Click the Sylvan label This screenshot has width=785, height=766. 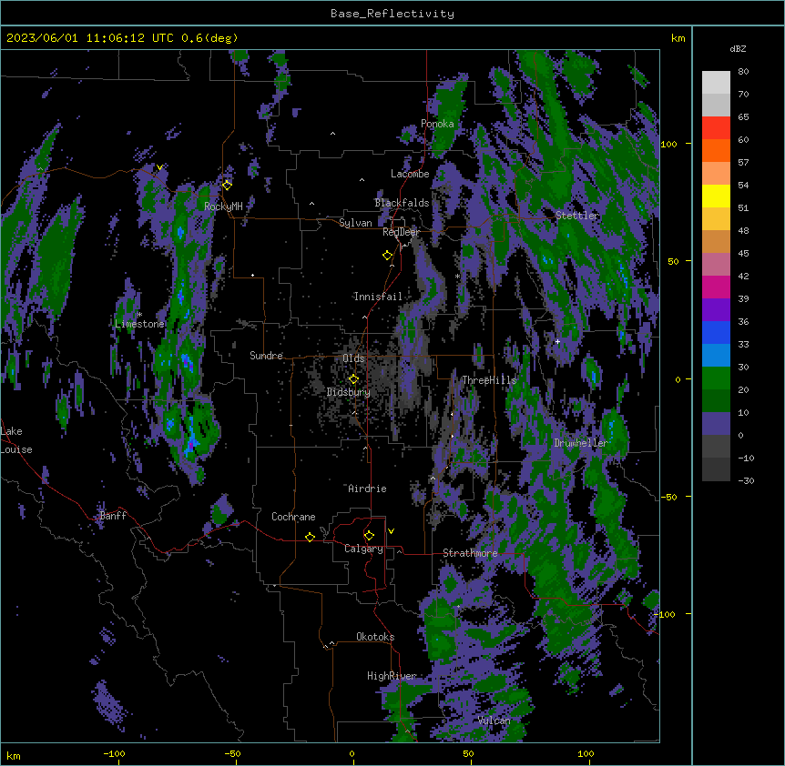point(355,223)
